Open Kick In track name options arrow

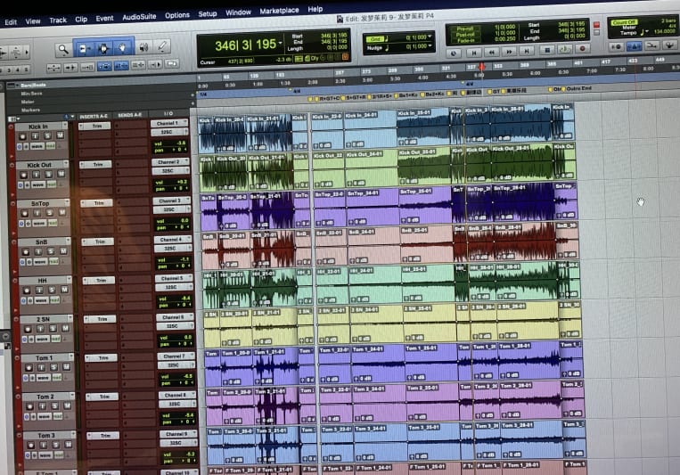pyautogui.click(x=65, y=125)
